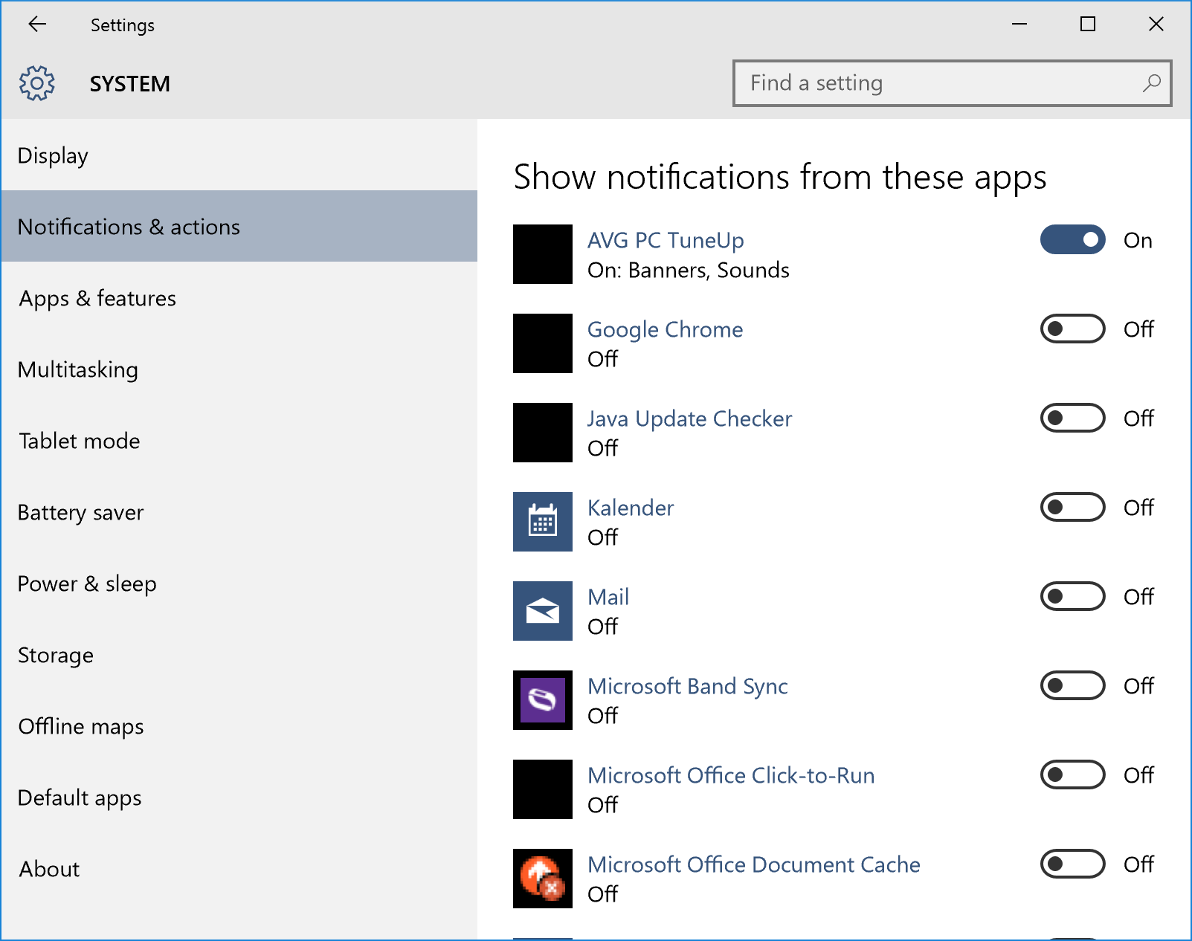This screenshot has height=941, width=1192.
Task: Open Multitasking settings
Action: click(x=239, y=369)
